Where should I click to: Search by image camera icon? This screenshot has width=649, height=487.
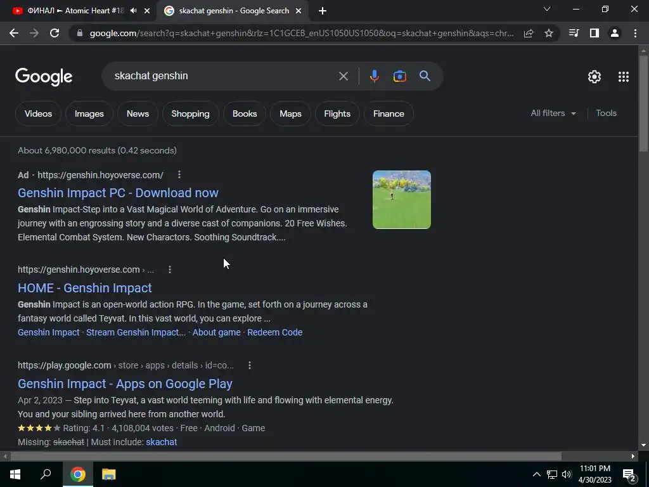click(x=400, y=76)
